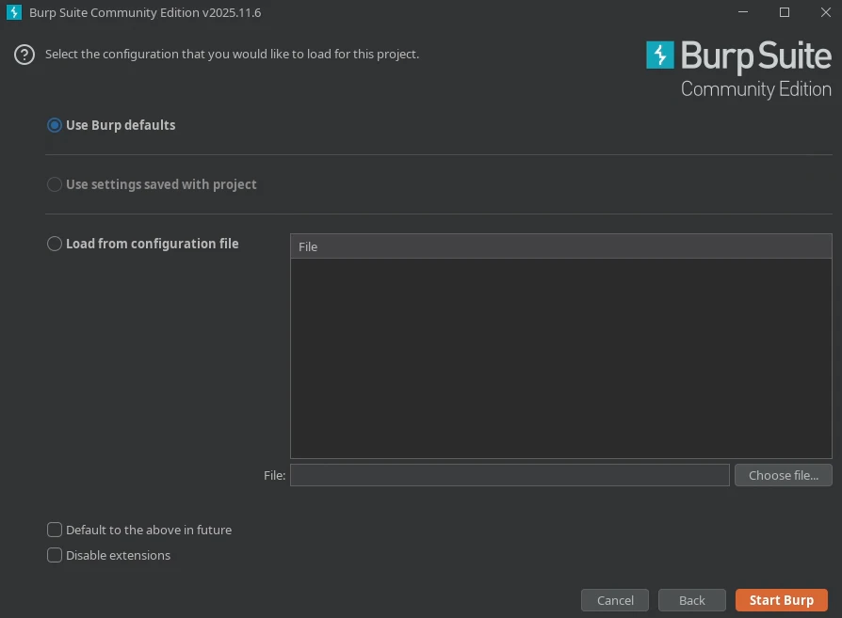Open the Choose file browser
The image size is (842, 618).
click(784, 475)
